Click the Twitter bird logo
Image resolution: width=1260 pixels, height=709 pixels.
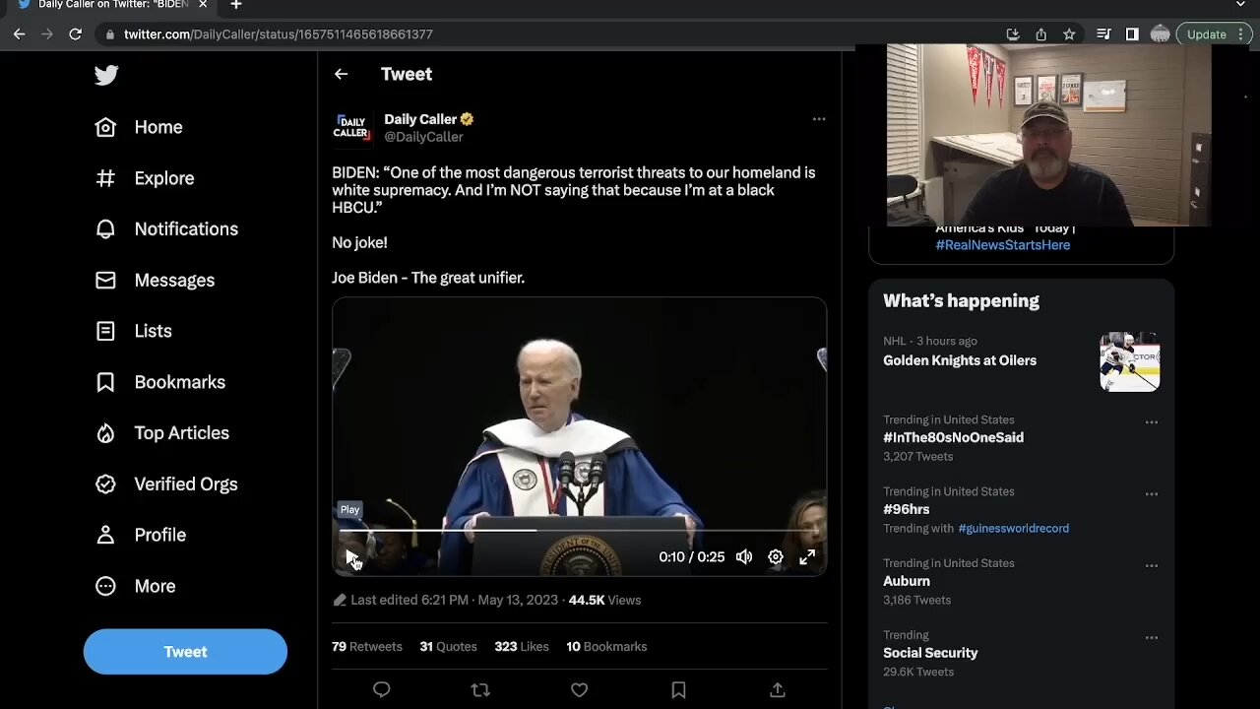click(x=106, y=75)
